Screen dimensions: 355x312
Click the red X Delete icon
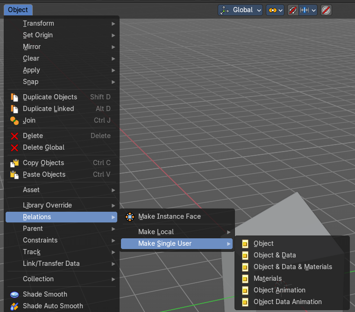pyautogui.click(x=14, y=136)
